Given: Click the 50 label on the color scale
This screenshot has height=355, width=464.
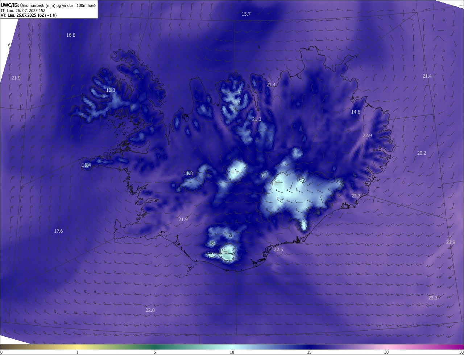Looking at the screenshot, I should (461, 352).
